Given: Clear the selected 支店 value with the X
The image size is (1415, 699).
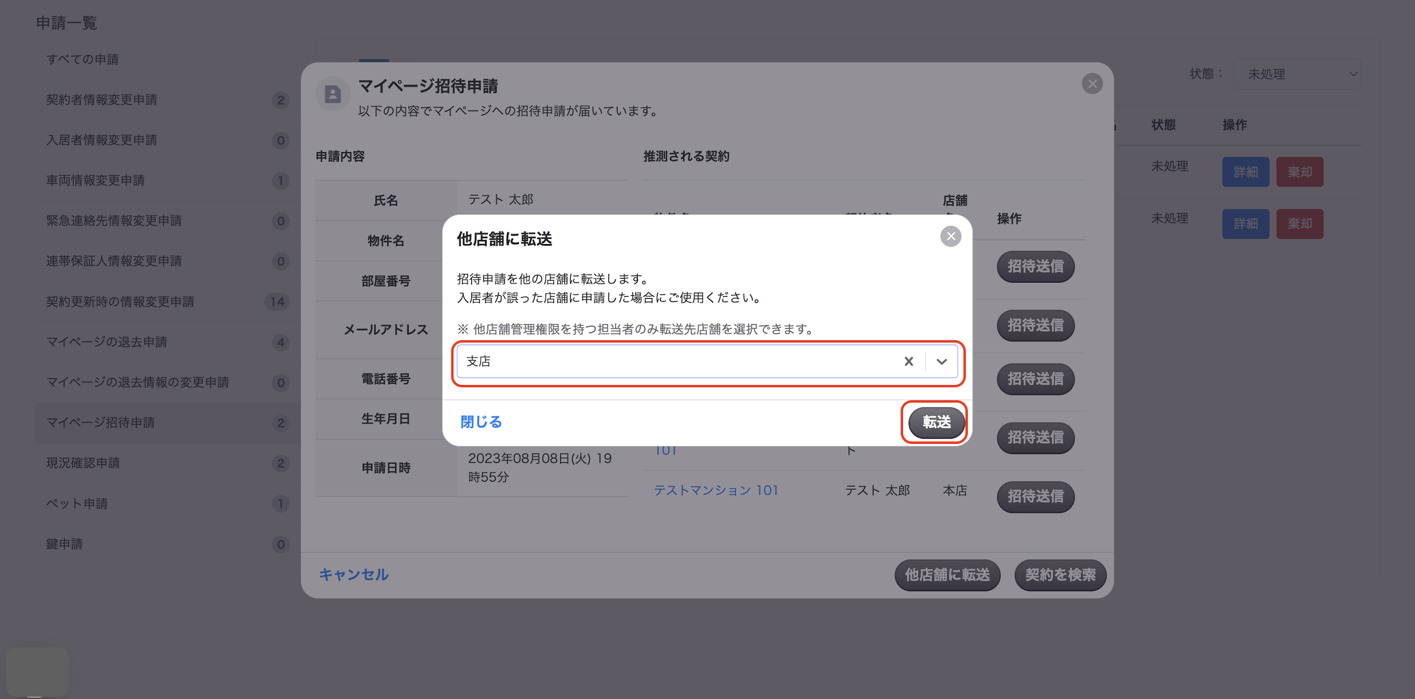Looking at the screenshot, I should click(x=909, y=361).
